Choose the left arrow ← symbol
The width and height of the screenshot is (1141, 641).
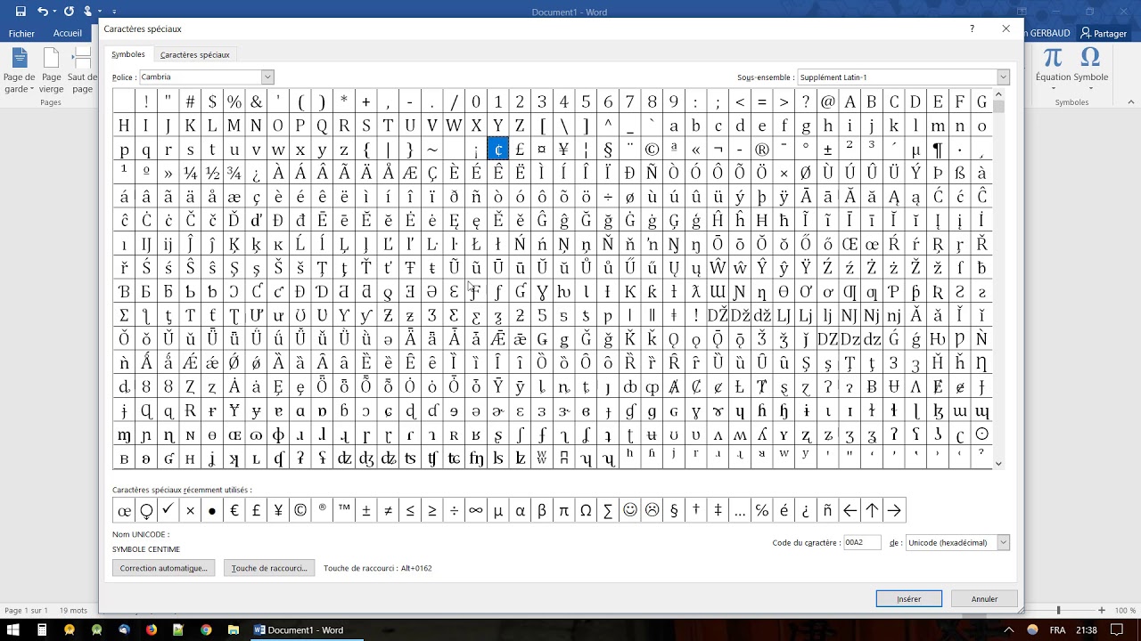tap(850, 510)
